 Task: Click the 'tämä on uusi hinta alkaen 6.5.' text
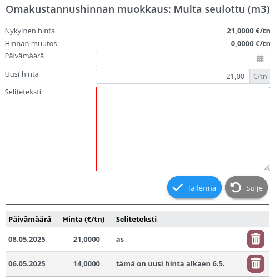click(x=171, y=263)
